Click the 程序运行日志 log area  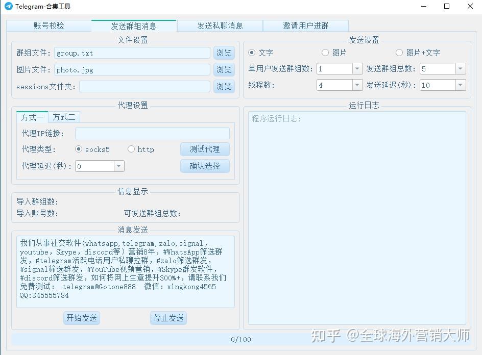[357, 218]
